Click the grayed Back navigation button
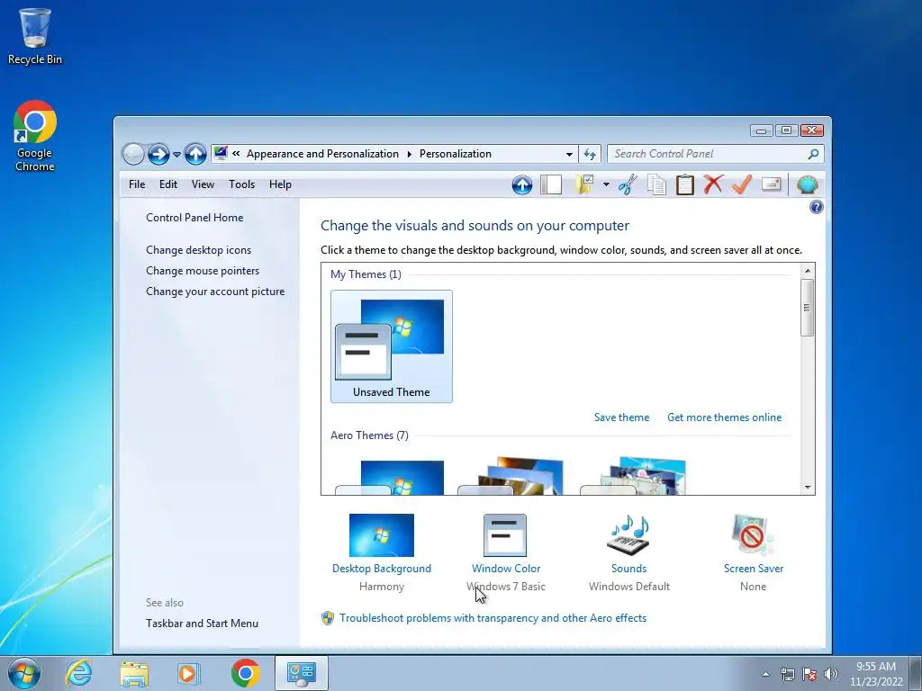This screenshot has width=922, height=691. pos(133,154)
